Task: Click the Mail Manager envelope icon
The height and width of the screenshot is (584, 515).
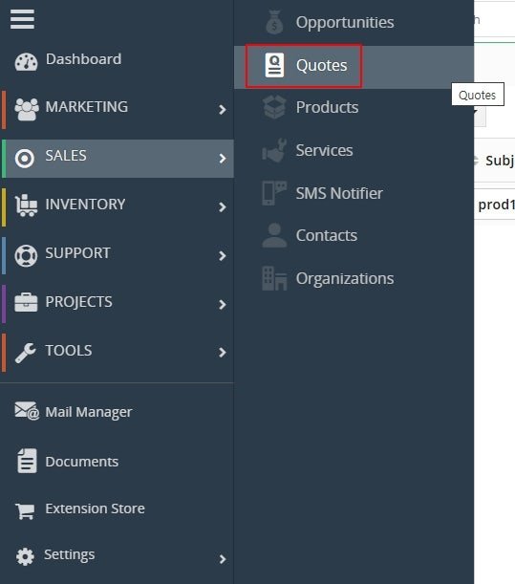Action: coord(27,410)
